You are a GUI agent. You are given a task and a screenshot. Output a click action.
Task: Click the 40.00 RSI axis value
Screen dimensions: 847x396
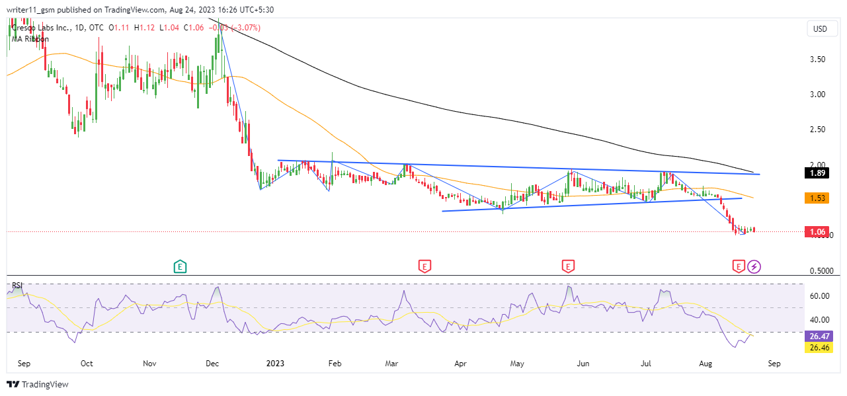819,320
